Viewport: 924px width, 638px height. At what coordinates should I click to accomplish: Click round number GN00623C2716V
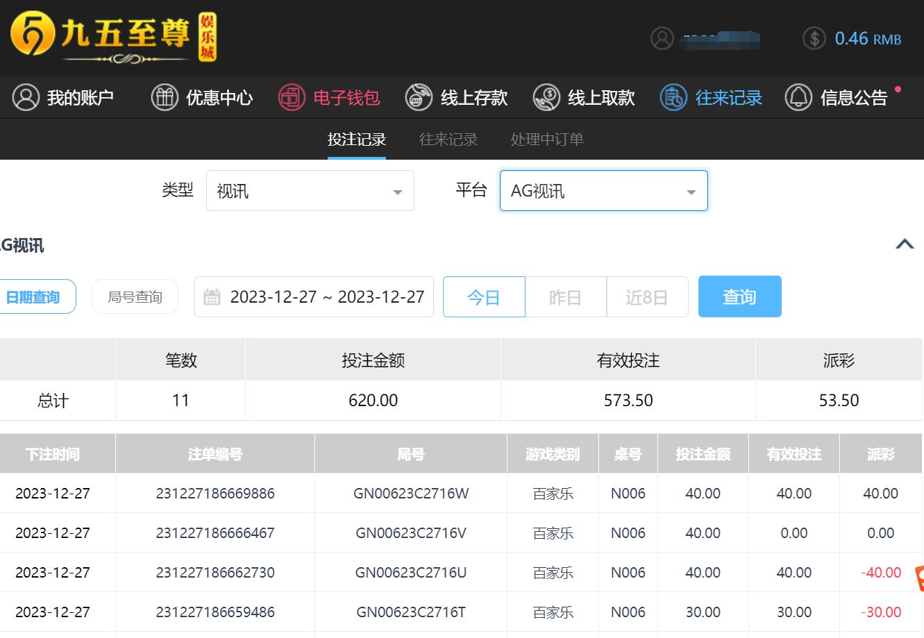pos(411,533)
